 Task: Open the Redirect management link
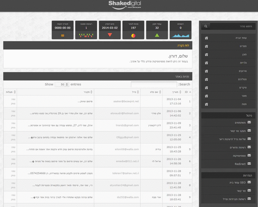pyautogui.click(x=240, y=164)
